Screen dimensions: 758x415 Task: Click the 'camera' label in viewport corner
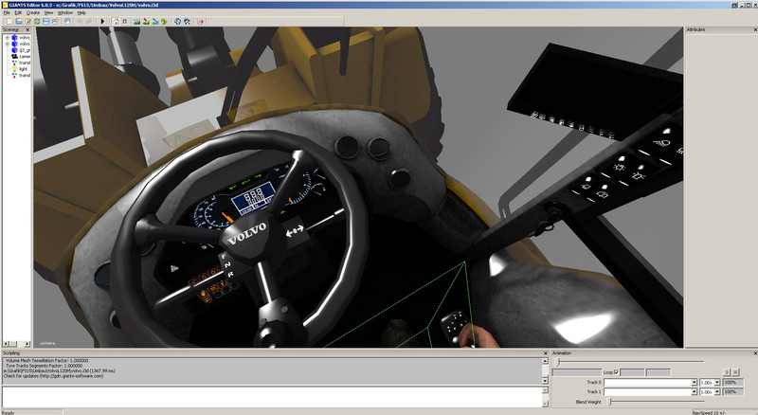pyautogui.click(x=47, y=343)
